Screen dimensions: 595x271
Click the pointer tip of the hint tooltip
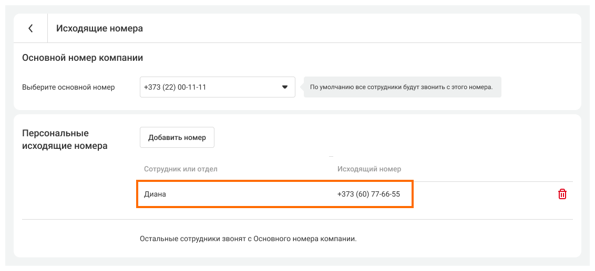[x=302, y=87]
